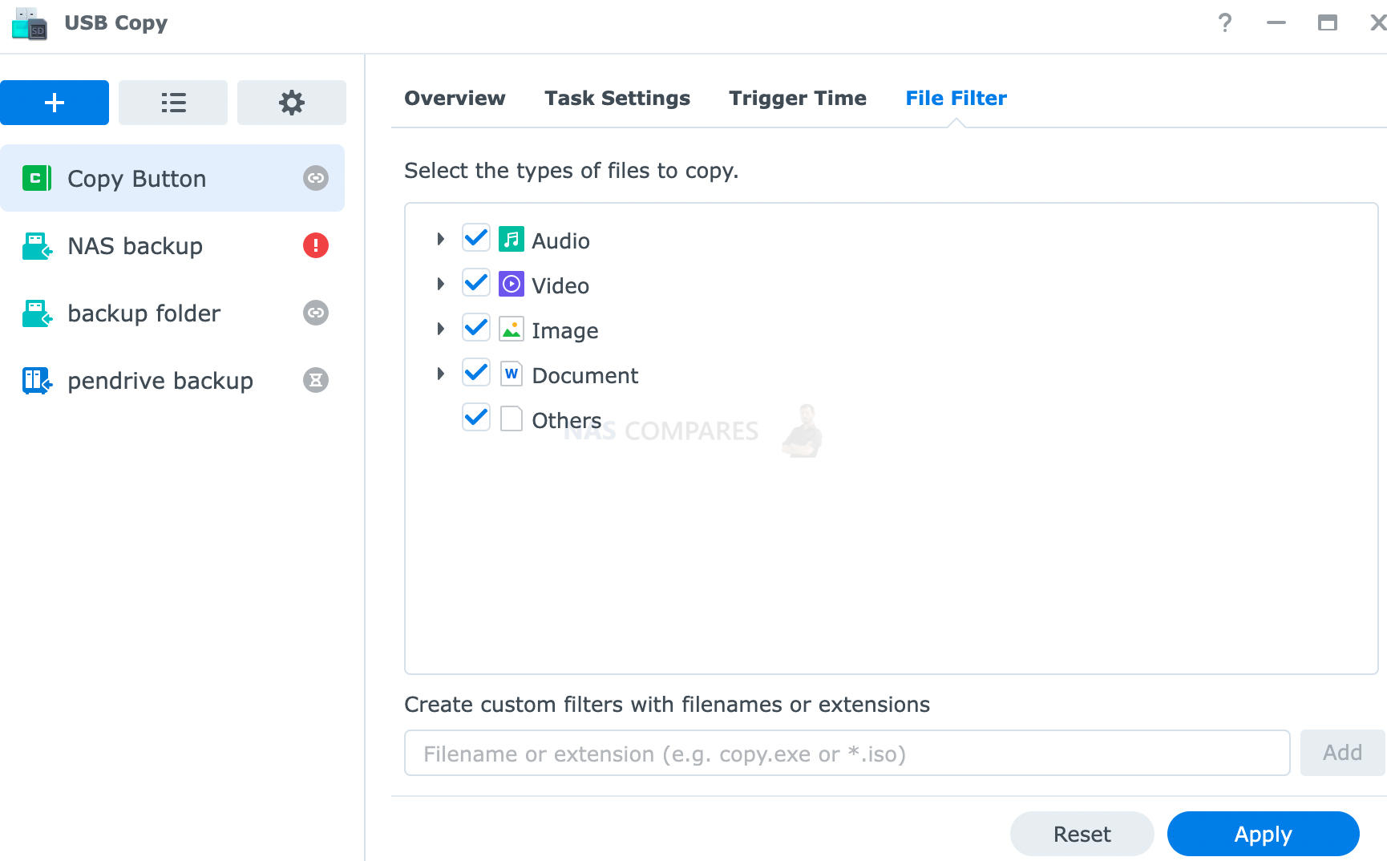
Task: Expand the Video category arrow
Action: click(x=440, y=284)
